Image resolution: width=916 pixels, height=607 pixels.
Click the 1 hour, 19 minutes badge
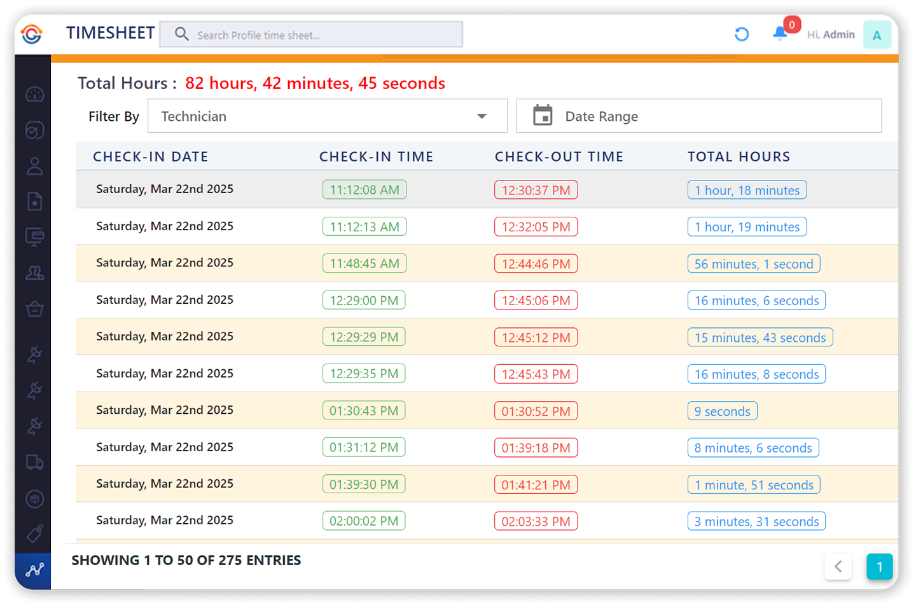[x=747, y=227]
